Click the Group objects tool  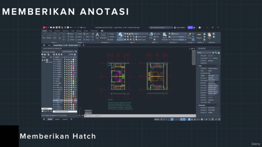(x=189, y=36)
